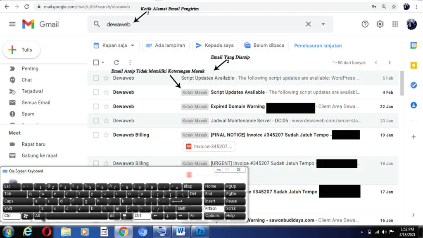Open Windows Start menu

8,231
